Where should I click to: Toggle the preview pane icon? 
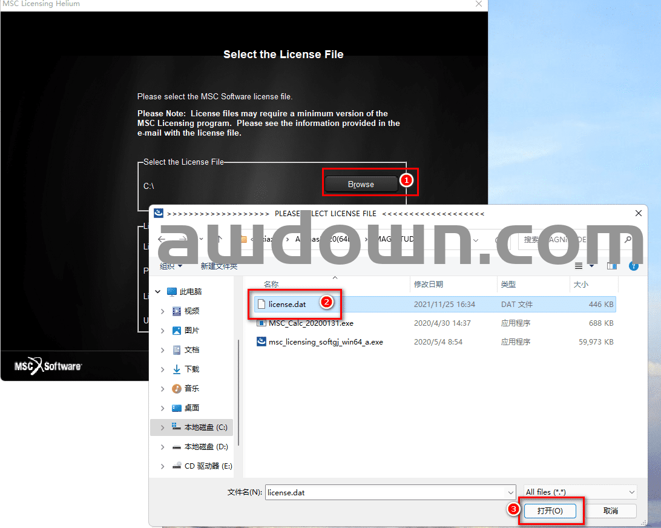pos(612,266)
